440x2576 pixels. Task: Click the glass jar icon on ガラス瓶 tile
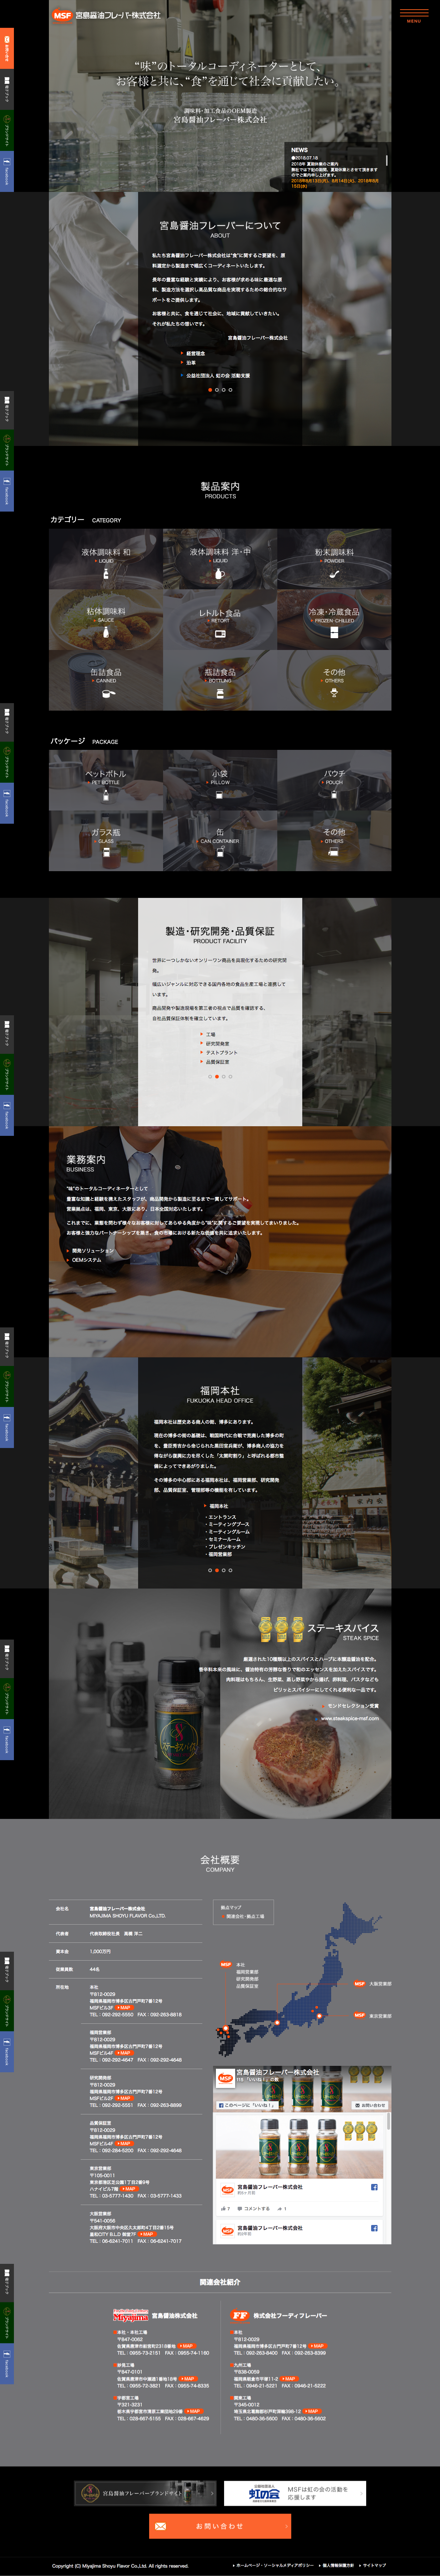[106, 853]
